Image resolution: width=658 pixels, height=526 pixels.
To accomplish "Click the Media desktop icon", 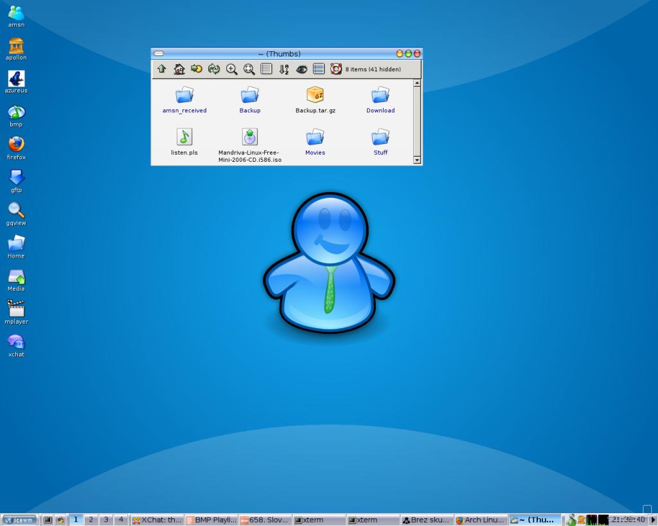I will pos(16,280).
